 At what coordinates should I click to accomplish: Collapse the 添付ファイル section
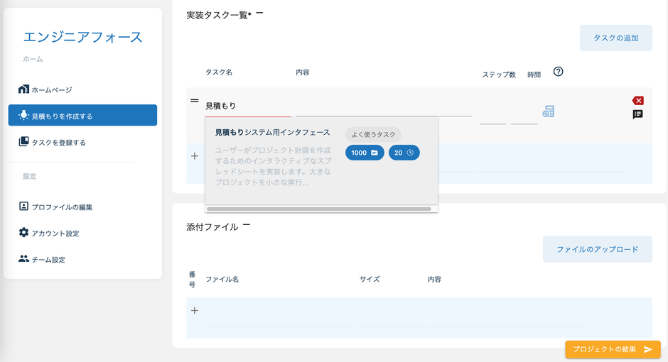(246, 225)
